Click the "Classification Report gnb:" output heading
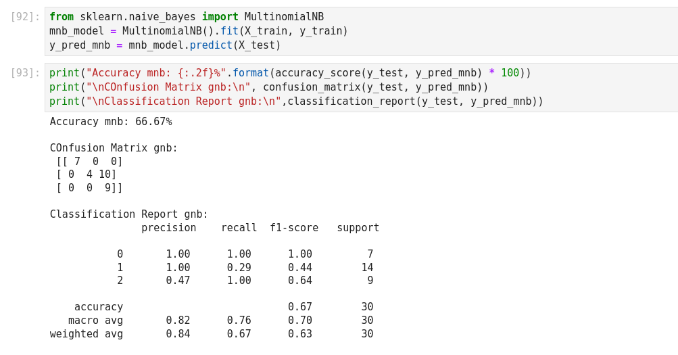 [x=129, y=214]
